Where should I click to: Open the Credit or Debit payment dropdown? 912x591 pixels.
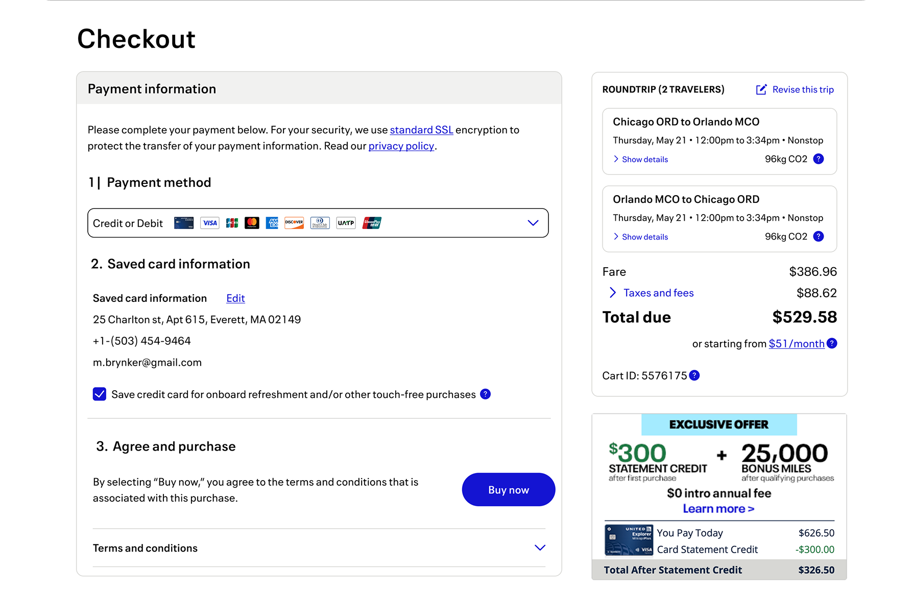pos(318,223)
